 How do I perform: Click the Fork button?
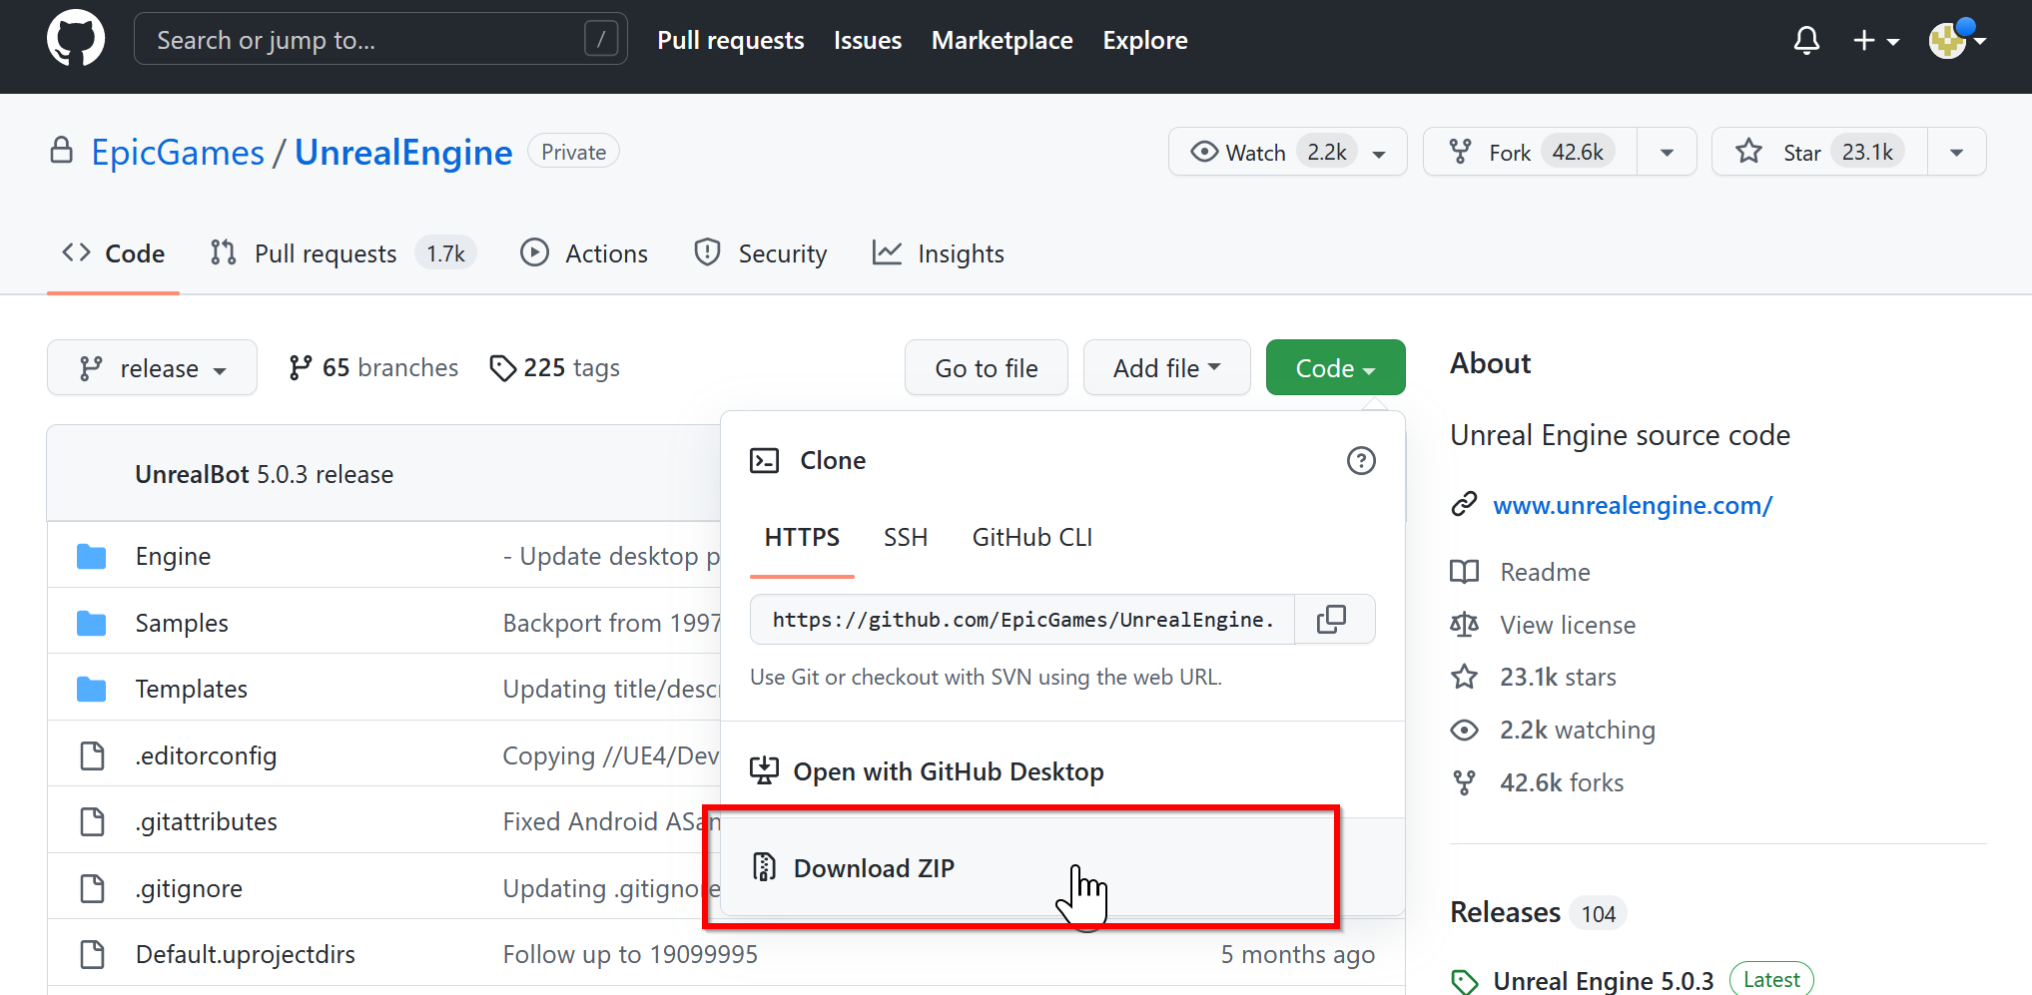pyautogui.click(x=1530, y=152)
